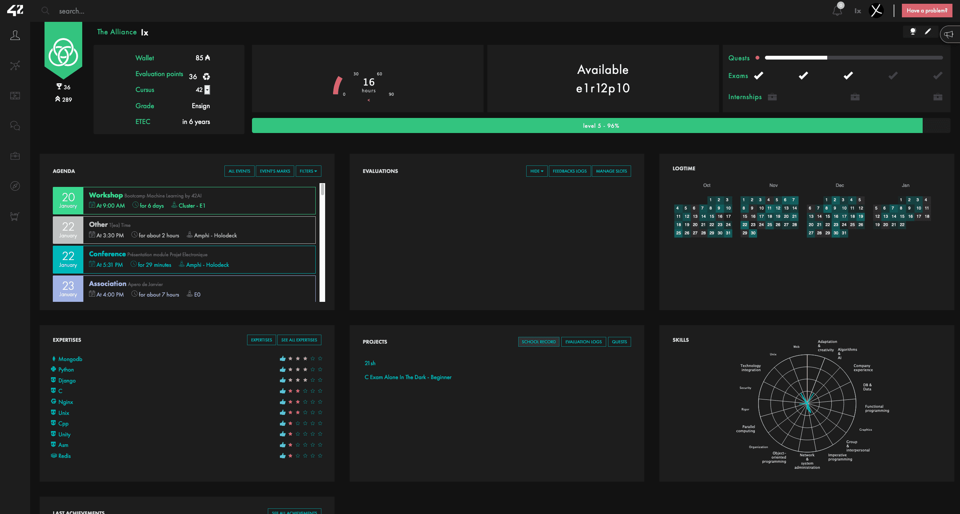Click the notification bell icon
Viewport: 960px width, 514px height.
pyautogui.click(x=837, y=11)
